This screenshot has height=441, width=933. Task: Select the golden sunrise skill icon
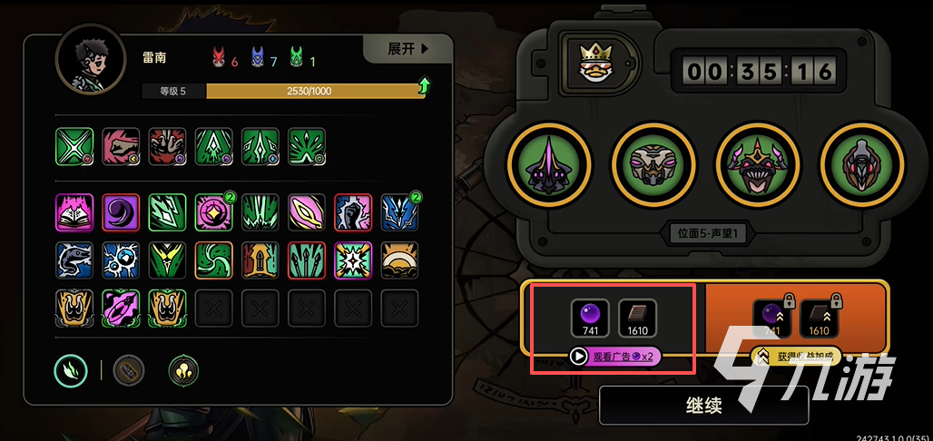(399, 260)
